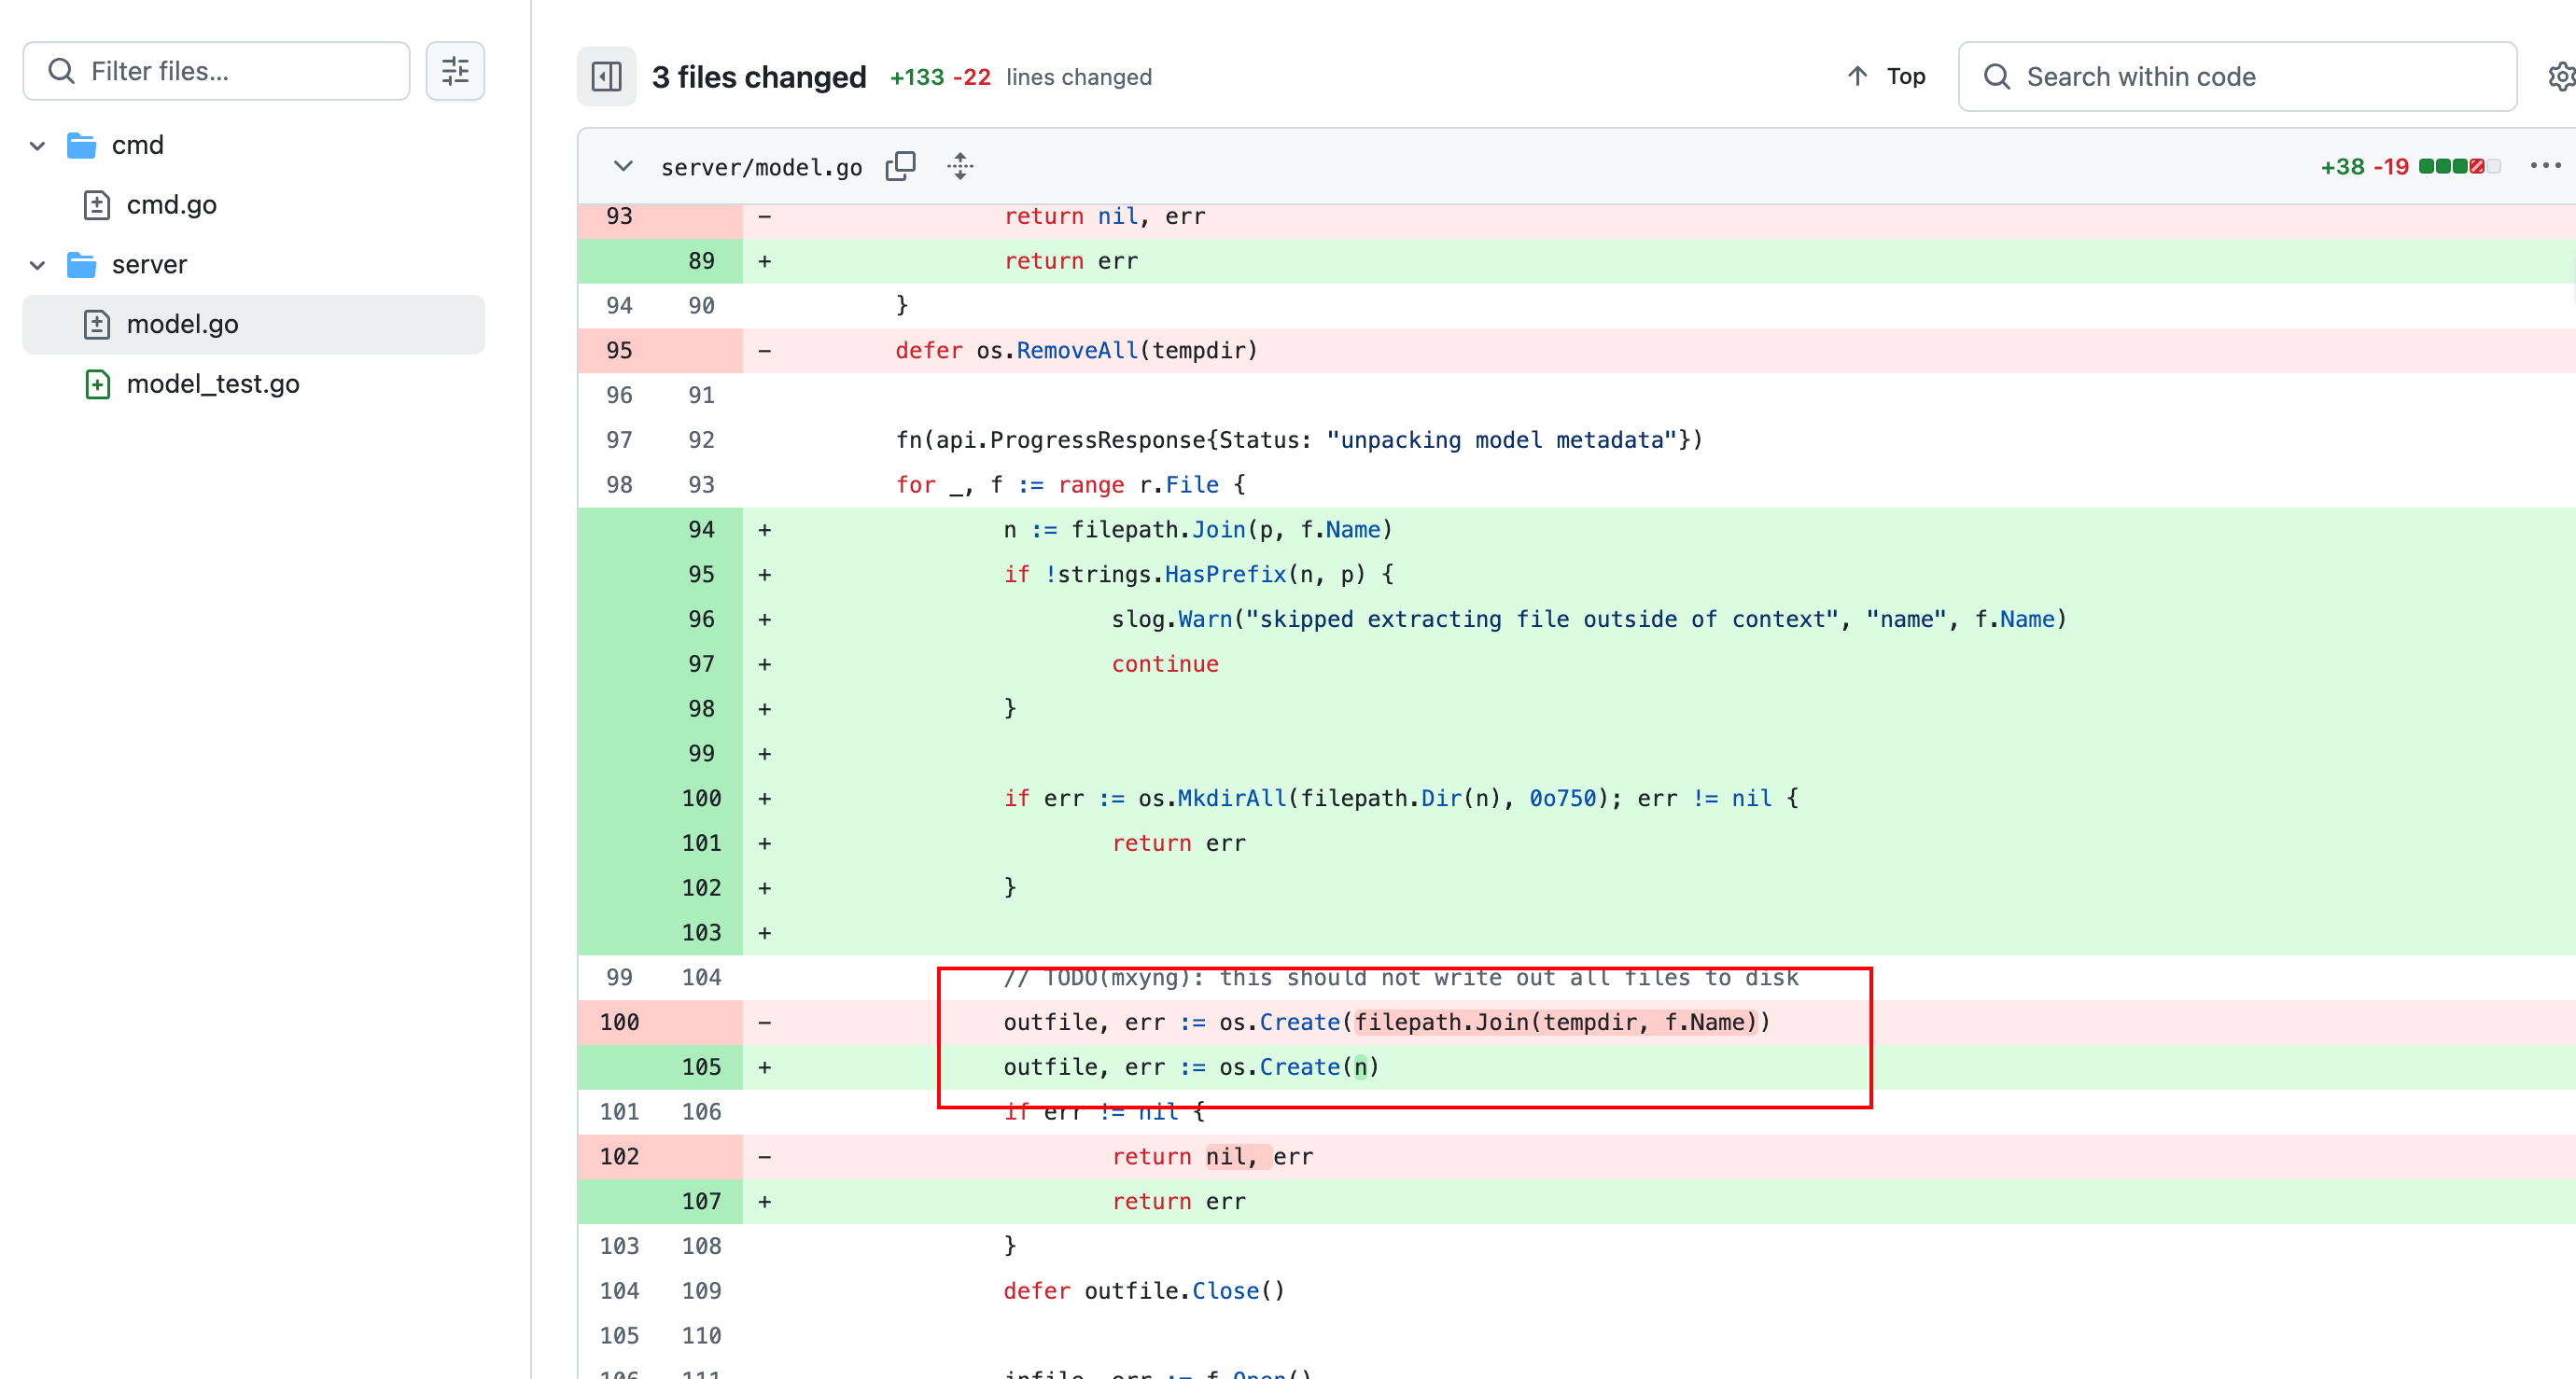Click the cmd.go file diff icon
2576x1379 pixels.
97,205
